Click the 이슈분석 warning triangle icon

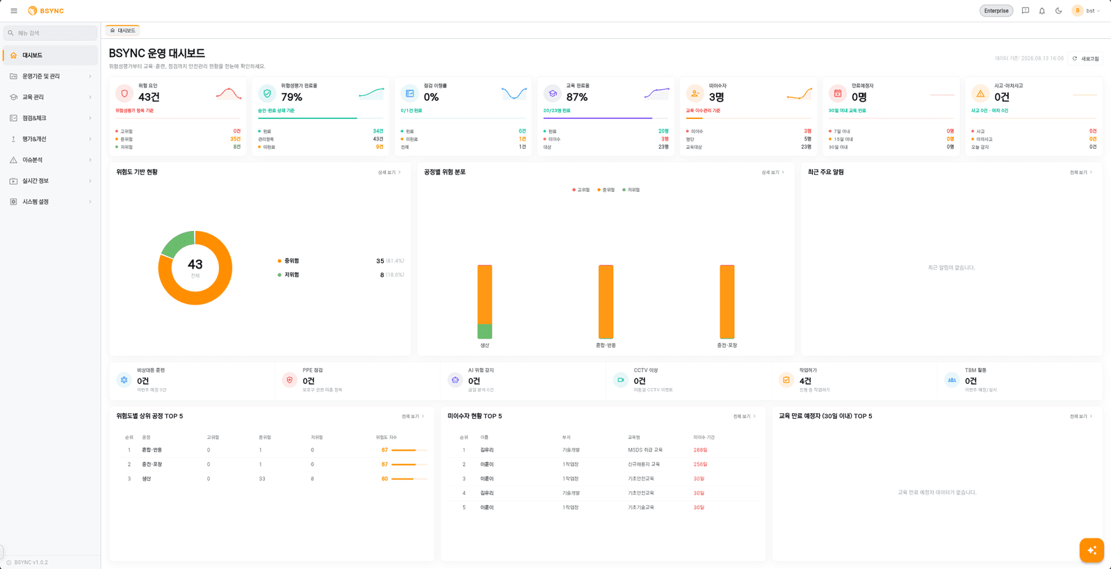pyautogui.click(x=13, y=160)
